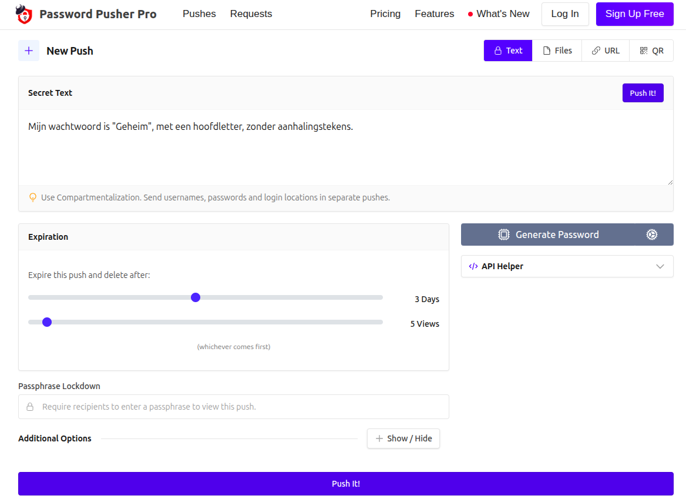
Task: Switch to the Text push tab
Action: click(x=508, y=51)
